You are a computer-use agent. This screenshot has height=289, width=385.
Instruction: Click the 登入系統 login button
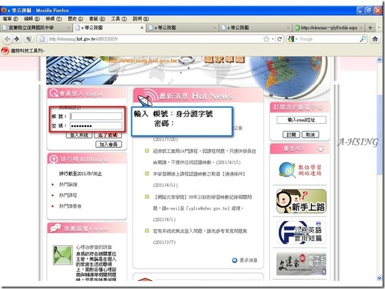[x=79, y=135]
